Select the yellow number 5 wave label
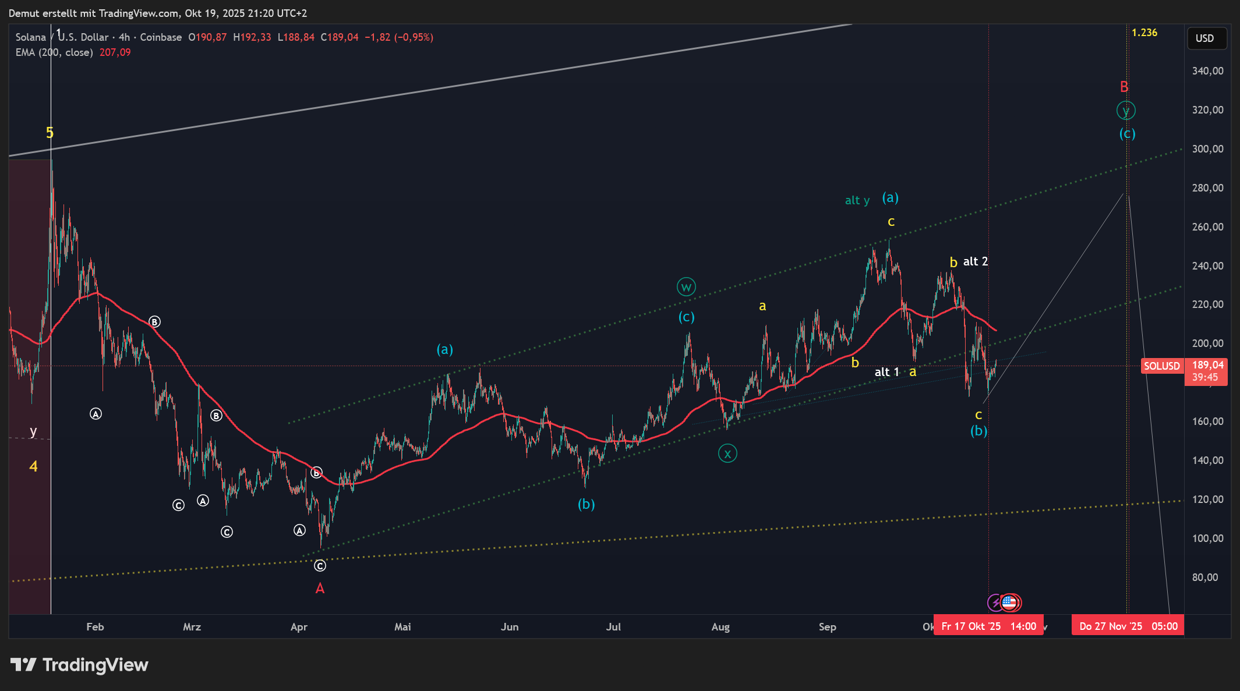This screenshot has width=1240, height=691. point(50,133)
